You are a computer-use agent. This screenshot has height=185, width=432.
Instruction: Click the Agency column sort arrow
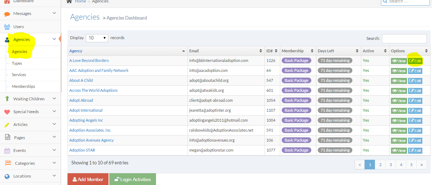pos(184,51)
